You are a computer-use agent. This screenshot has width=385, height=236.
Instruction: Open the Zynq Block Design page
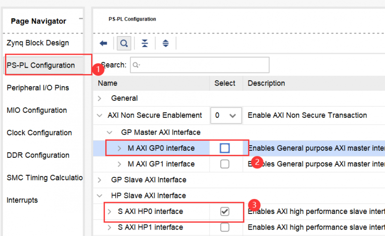(x=38, y=43)
